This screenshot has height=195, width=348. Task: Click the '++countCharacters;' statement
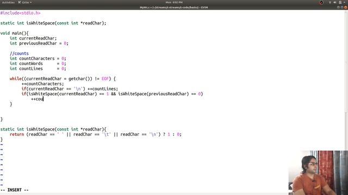(42, 84)
